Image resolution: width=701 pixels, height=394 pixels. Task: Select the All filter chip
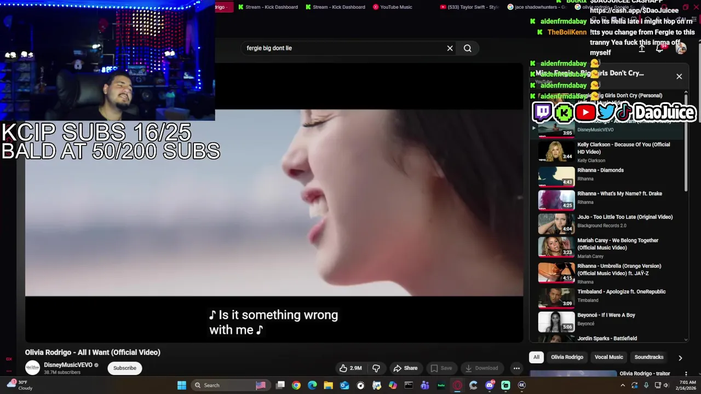(537, 357)
